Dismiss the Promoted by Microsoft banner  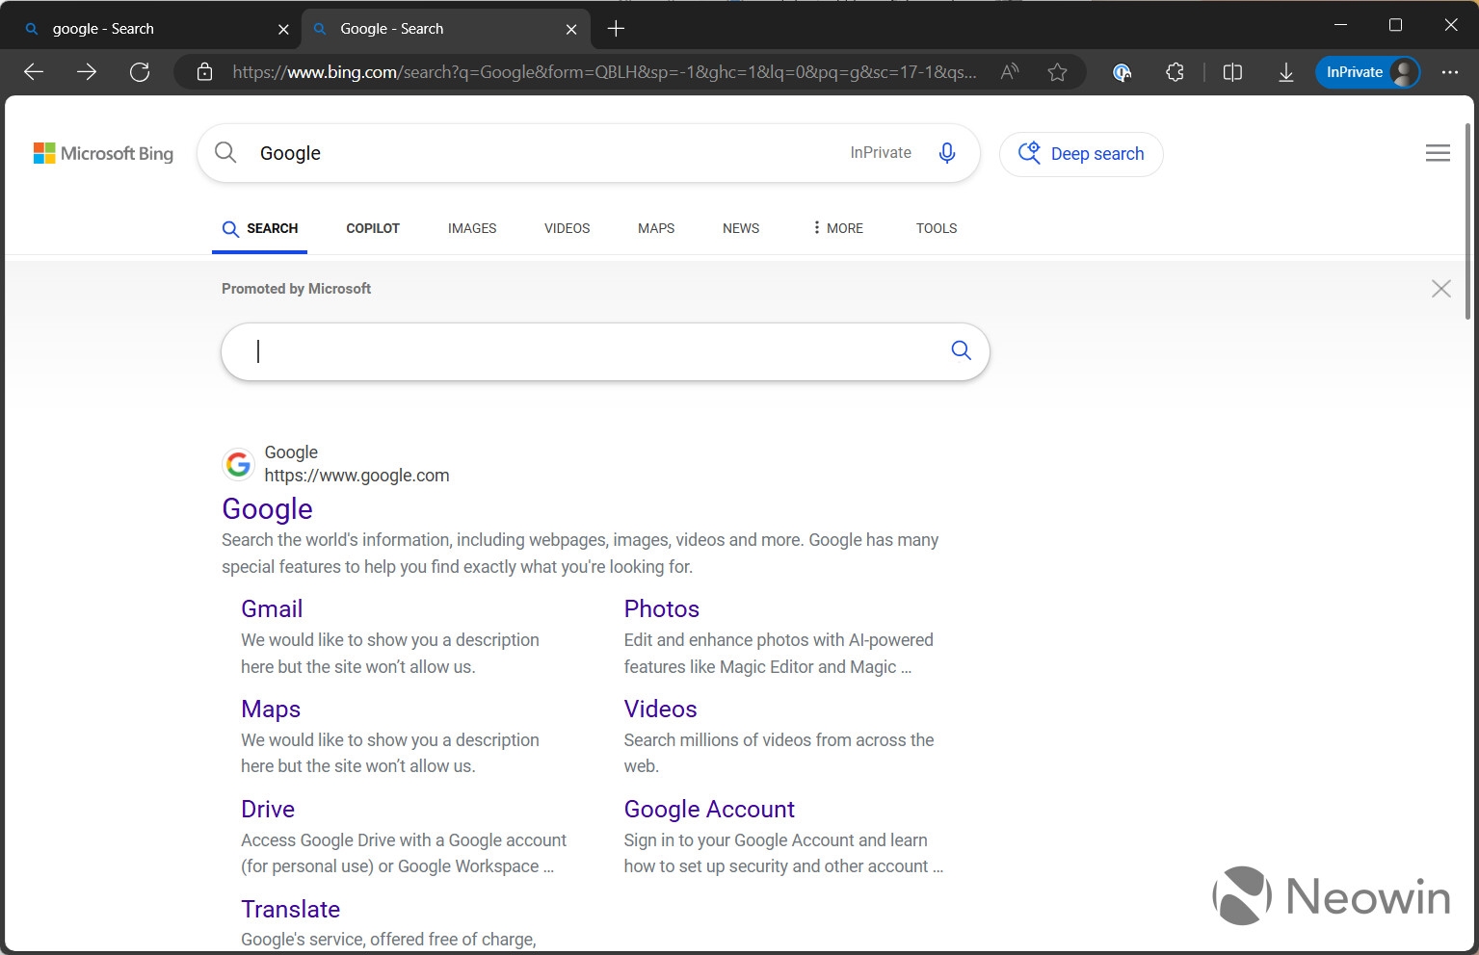[1440, 289]
